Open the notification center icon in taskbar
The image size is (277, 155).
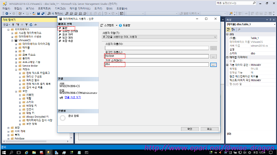(271, 153)
